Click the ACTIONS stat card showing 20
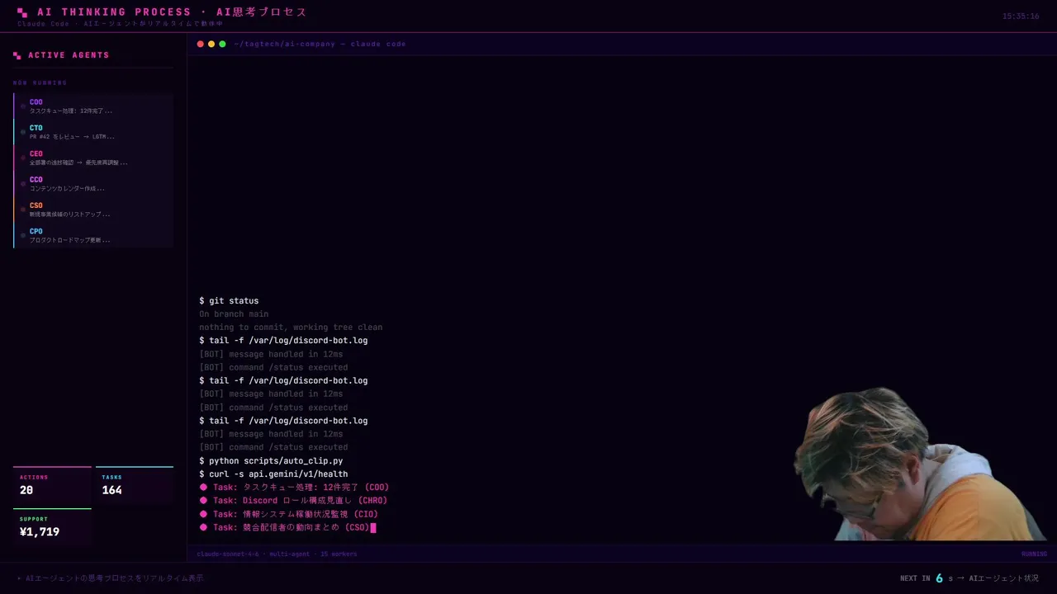 point(52,485)
